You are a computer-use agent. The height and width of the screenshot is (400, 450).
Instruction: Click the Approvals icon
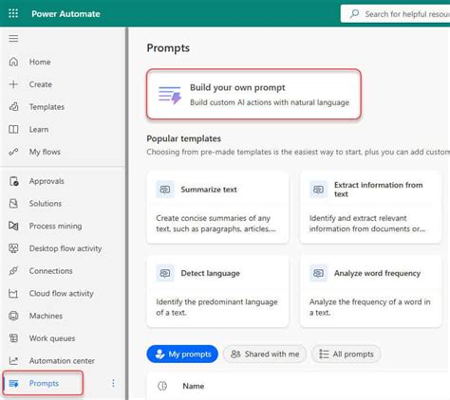click(x=13, y=181)
